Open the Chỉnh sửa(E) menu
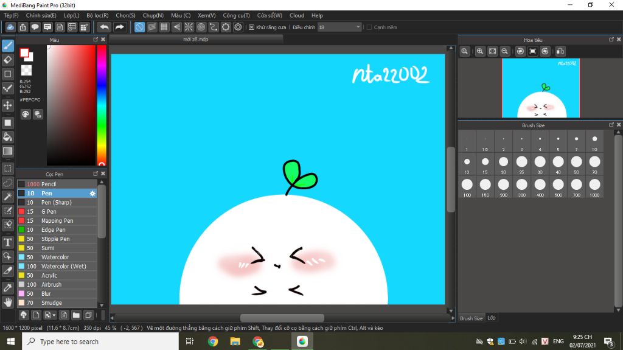623x350 pixels. [41, 15]
